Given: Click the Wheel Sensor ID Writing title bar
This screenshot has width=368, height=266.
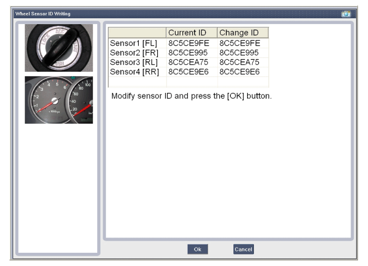Looking at the screenshot, I should point(158,14).
